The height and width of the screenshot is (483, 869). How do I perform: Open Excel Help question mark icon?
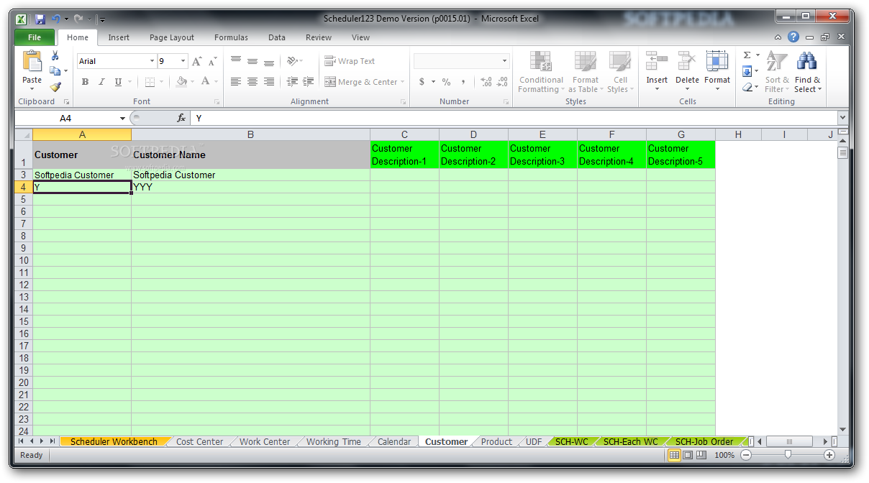793,37
